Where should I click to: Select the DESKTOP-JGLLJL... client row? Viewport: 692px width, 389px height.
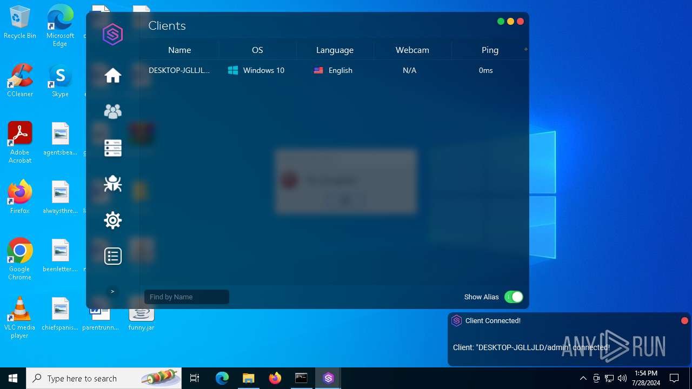click(x=334, y=70)
